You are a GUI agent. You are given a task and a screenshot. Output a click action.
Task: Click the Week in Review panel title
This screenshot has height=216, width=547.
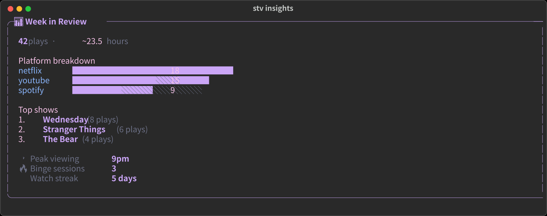(x=56, y=21)
